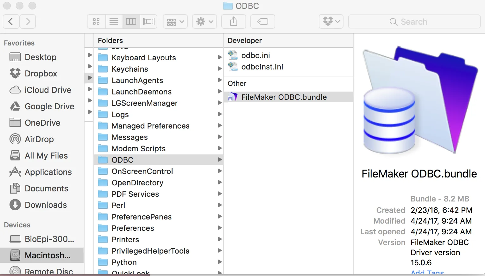Viewport: 485px width, 276px height.
Task: Select Remote Disc in the sidebar
Action: (x=42, y=271)
